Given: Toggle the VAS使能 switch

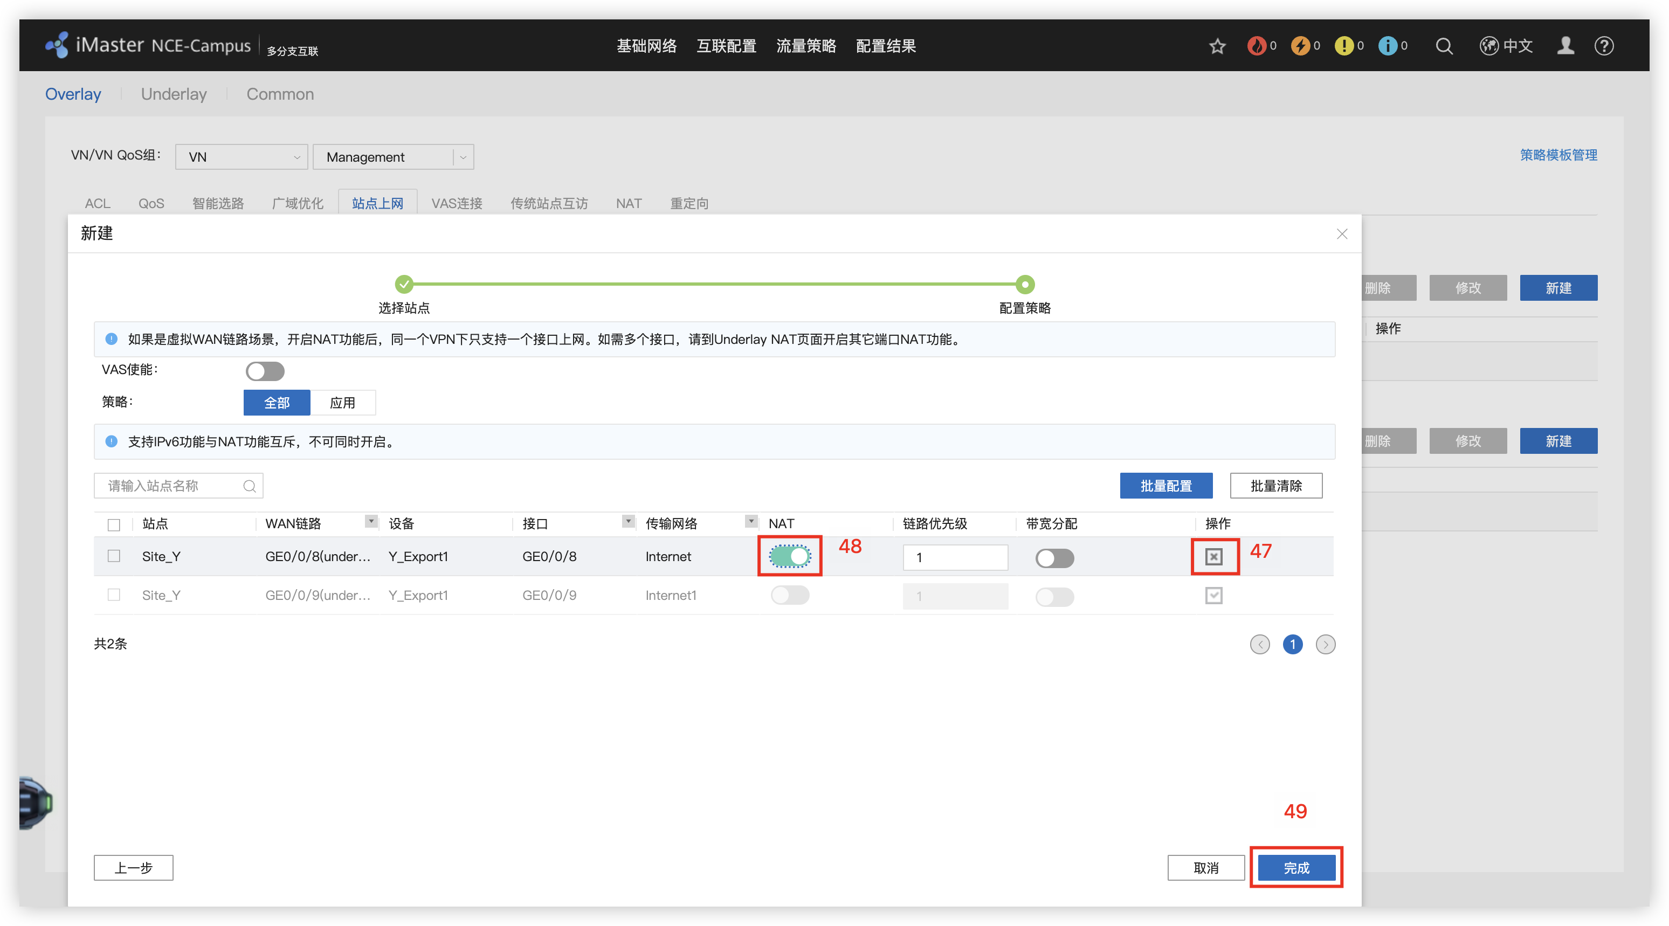Looking at the screenshot, I should (x=265, y=371).
